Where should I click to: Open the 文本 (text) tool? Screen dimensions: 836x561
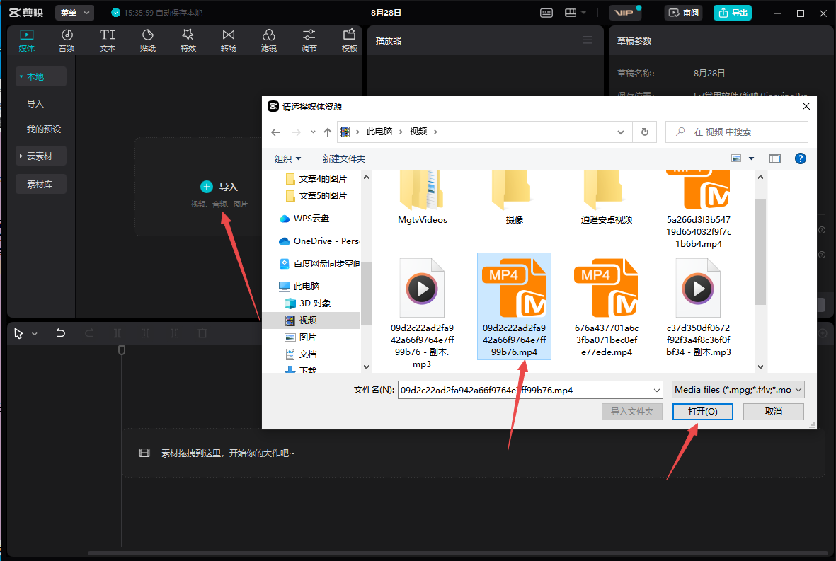(x=107, y=40)
